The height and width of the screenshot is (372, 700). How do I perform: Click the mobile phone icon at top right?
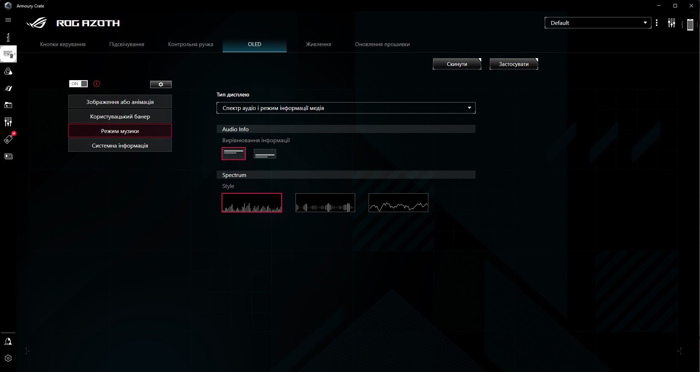(x=690, y=24)
